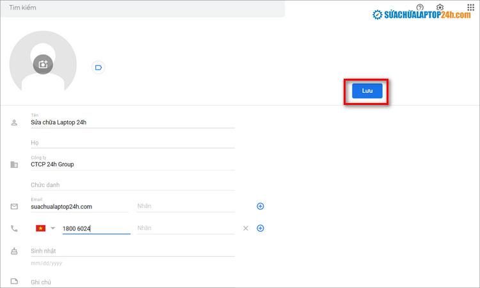Click the Nhãn label field beside phone
The height and width of the screenshot is (288, 480).
[x=186, y=228]
